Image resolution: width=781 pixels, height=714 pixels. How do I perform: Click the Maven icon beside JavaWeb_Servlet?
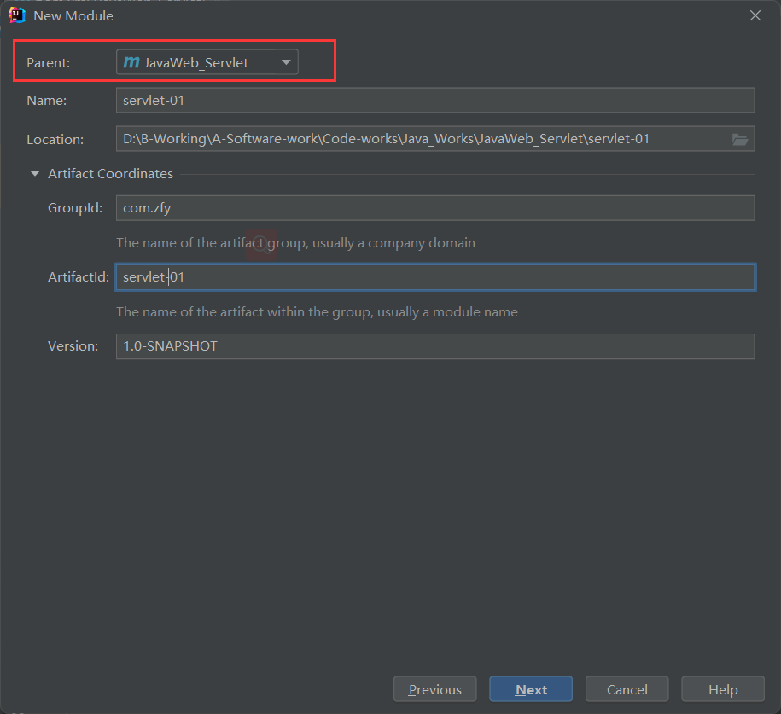pyautogui.click(x=131, y=62)
